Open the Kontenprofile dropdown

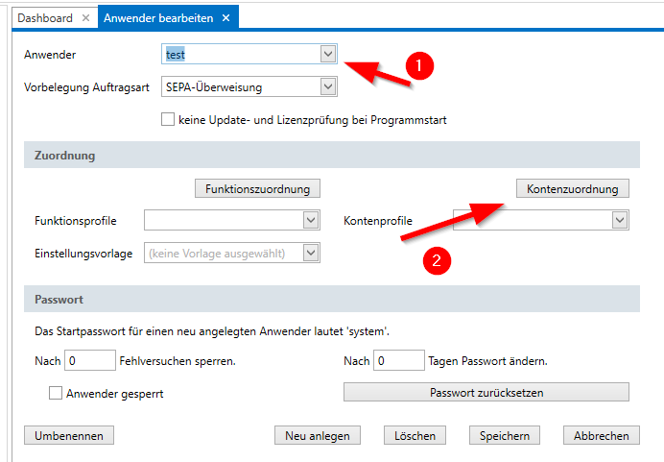[x=620, y=221]
